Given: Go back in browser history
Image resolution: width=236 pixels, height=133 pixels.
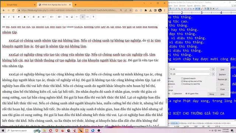Looking at the screenshot, I should coord(4,10).
